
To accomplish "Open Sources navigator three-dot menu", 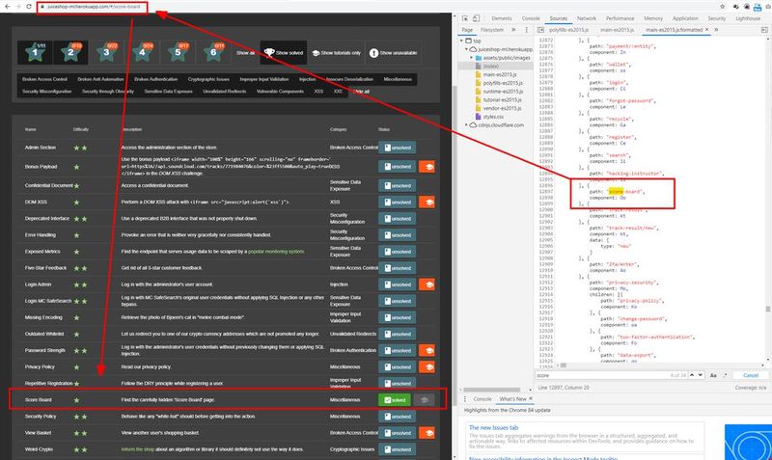I will click(x=526, y=30).
